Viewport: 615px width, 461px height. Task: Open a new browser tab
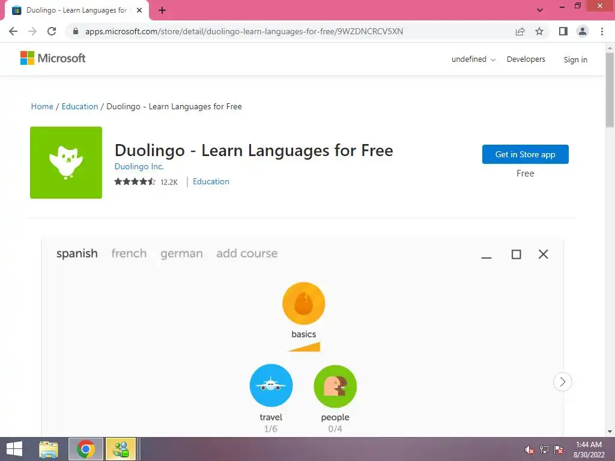(162, 10)
